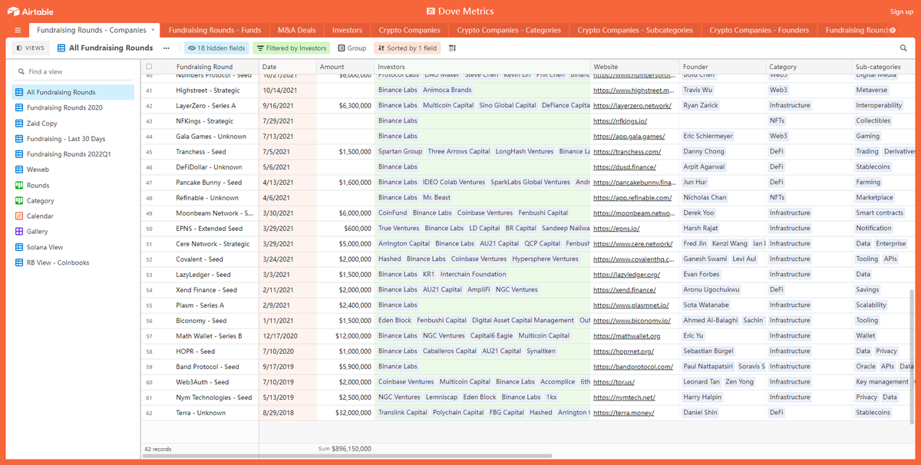Open the hamburger tables menu
Viewport: 921px width, 465px height.
click(x=18, y=31)
